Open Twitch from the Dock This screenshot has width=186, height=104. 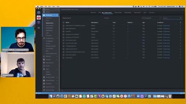[x=99, y=96]
